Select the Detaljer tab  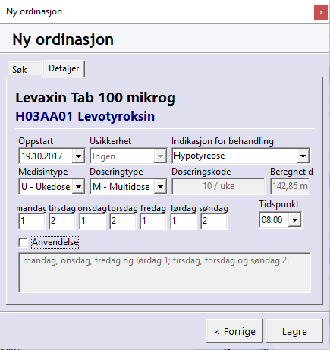click(x=64, y=68)
